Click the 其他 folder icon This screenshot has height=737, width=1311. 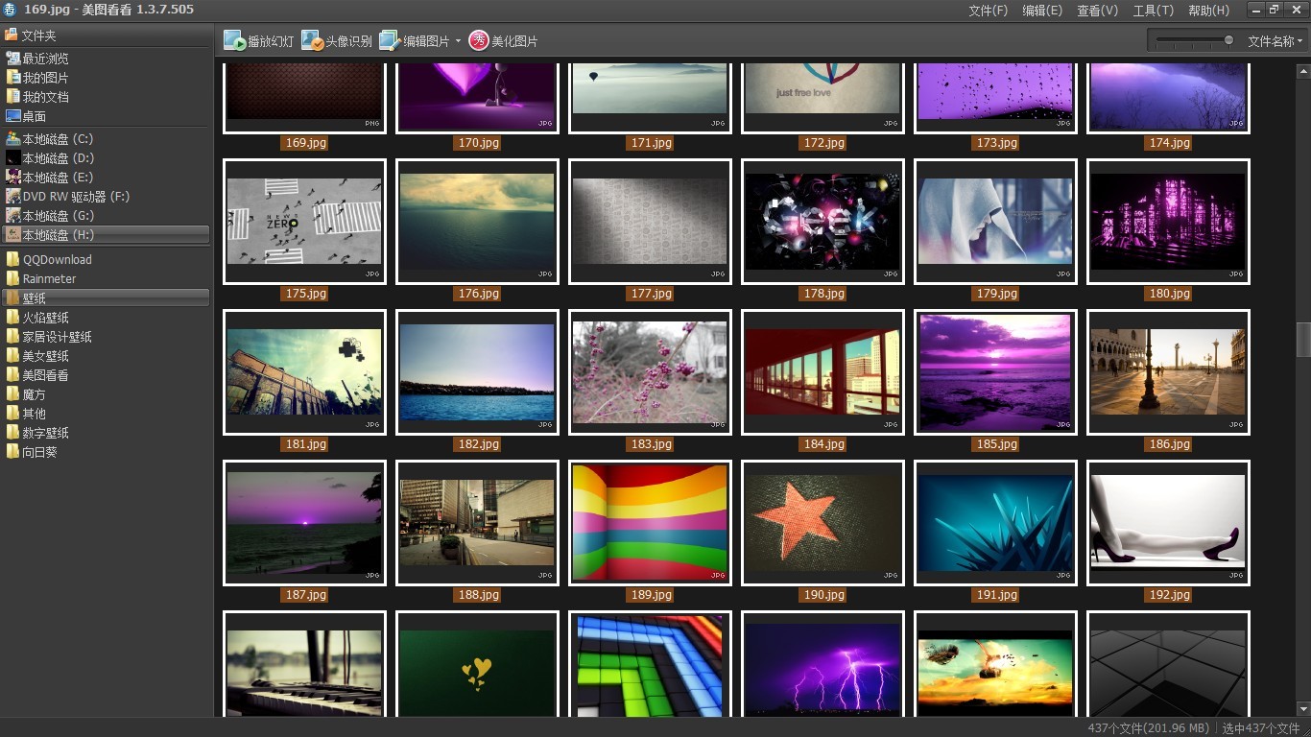coord(13,414)
